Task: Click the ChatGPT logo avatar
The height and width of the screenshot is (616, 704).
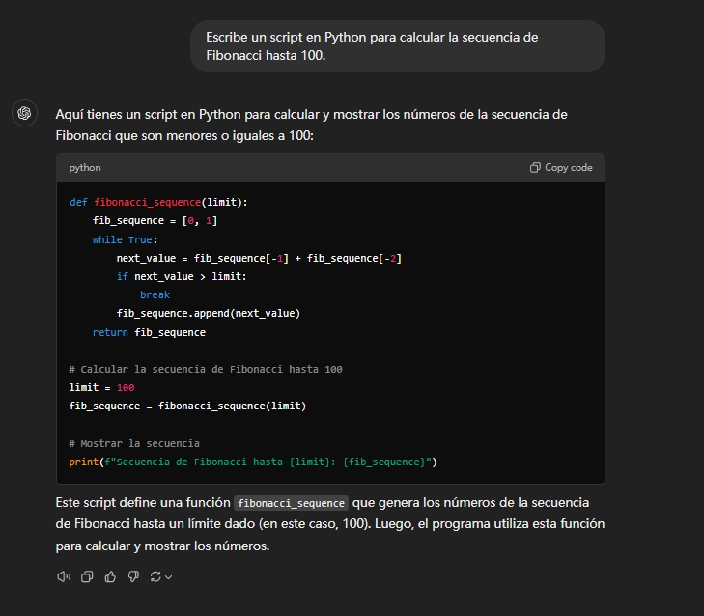Action: click(x=24, y=114)
